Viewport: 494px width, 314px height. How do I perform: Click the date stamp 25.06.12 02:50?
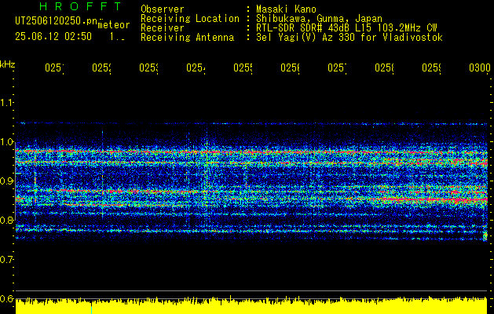tap(53, 37)
